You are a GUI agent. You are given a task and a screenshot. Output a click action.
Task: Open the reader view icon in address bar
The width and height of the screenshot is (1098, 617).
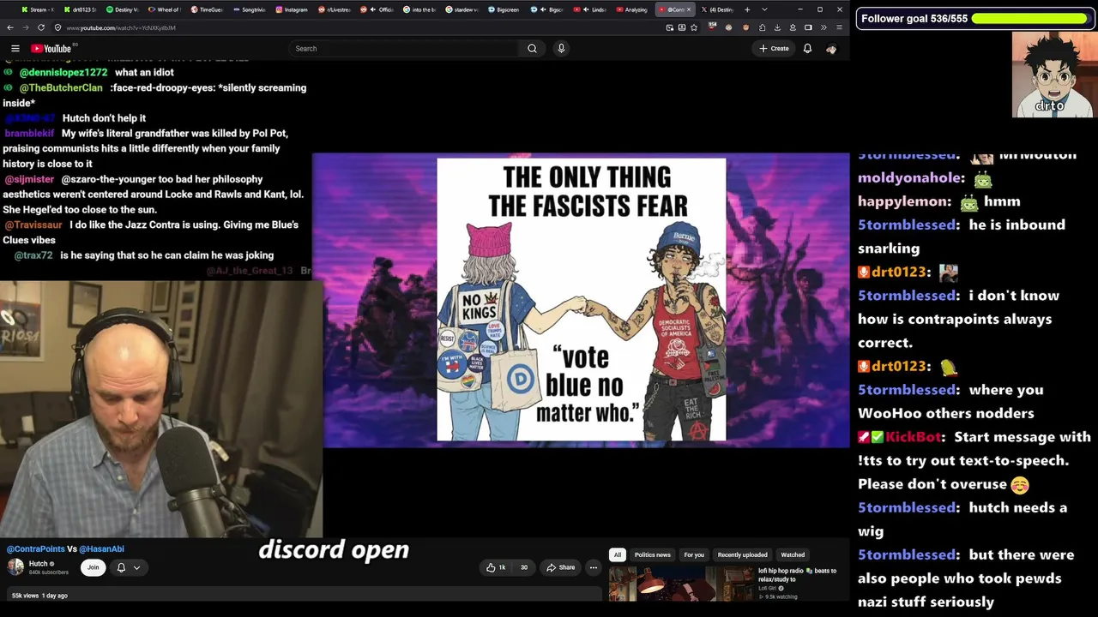(682, 27)
